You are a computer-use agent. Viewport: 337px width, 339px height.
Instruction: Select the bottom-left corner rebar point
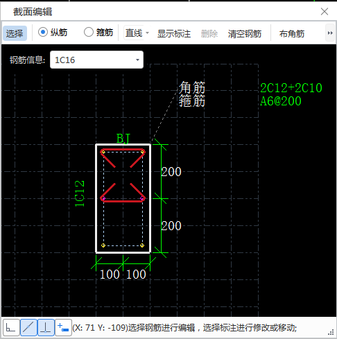coord(103,245)
